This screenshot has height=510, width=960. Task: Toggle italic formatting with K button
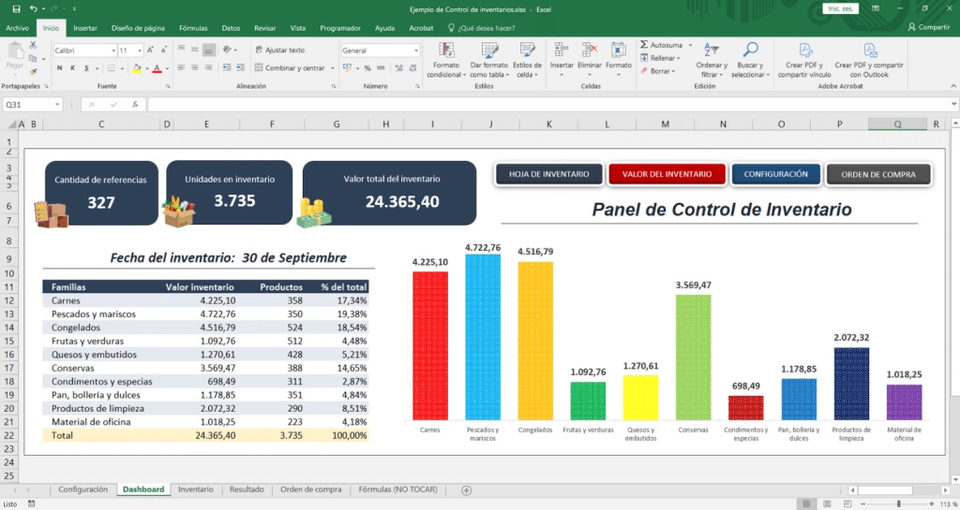point(73,67)
